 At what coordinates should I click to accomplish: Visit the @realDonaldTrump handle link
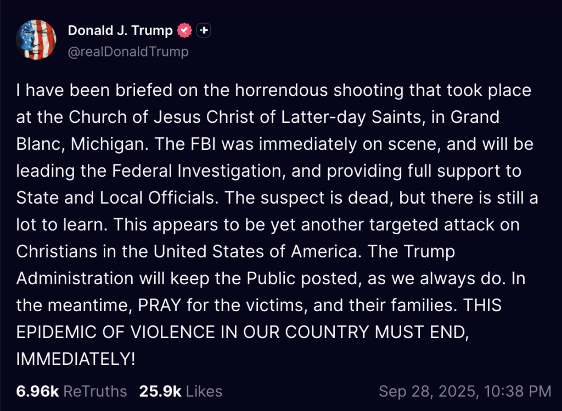[128, 52]
